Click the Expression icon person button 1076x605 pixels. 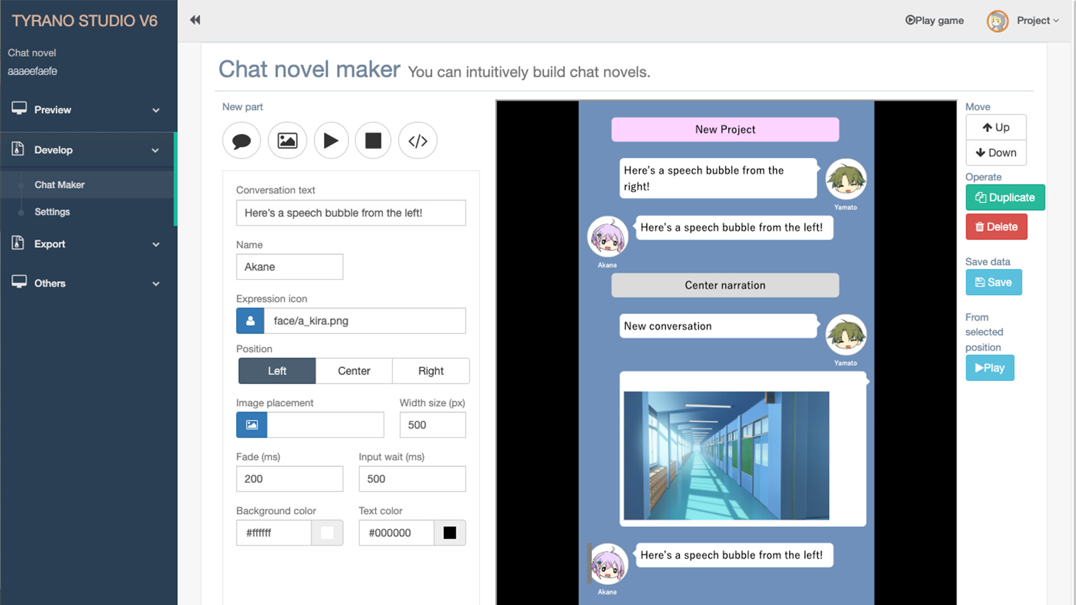click(x=249, y=320)
